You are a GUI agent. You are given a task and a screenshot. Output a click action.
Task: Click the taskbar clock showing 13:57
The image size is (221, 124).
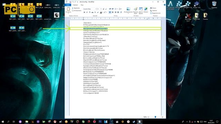(x=211, y=122)
